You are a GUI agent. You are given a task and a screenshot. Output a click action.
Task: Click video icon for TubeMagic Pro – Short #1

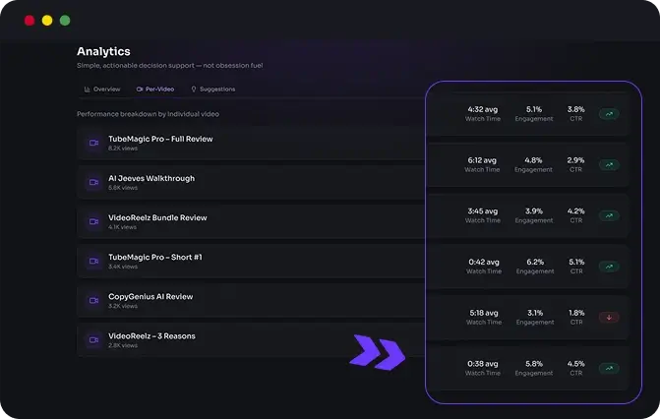point(93,261)
